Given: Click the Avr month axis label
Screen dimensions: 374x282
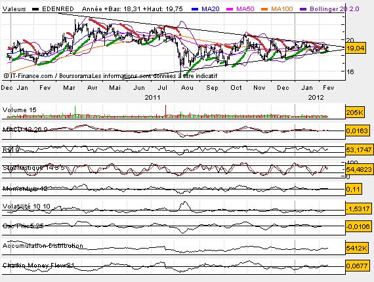Looking at the screenshot, I should (93, 88).
